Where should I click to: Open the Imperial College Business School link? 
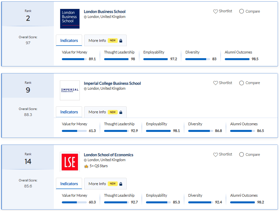pos(112,83)
